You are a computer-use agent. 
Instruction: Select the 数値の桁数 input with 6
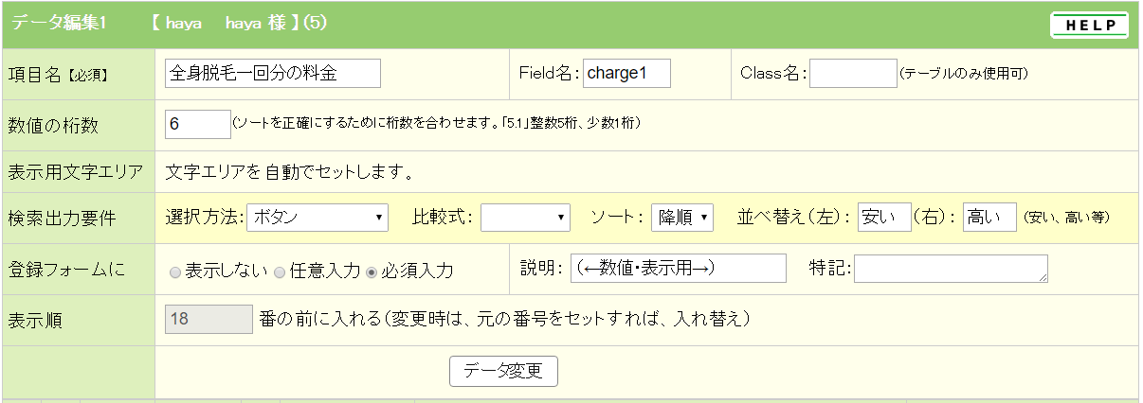(197, 124)
